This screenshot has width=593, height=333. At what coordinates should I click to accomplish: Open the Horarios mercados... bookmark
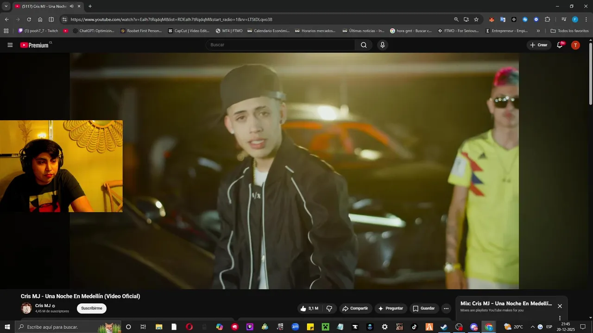(315, 31)
